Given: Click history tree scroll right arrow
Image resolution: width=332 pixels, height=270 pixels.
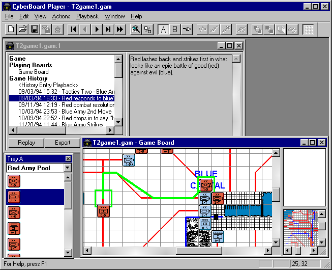Looking at the screenshot, I should 110,130.
